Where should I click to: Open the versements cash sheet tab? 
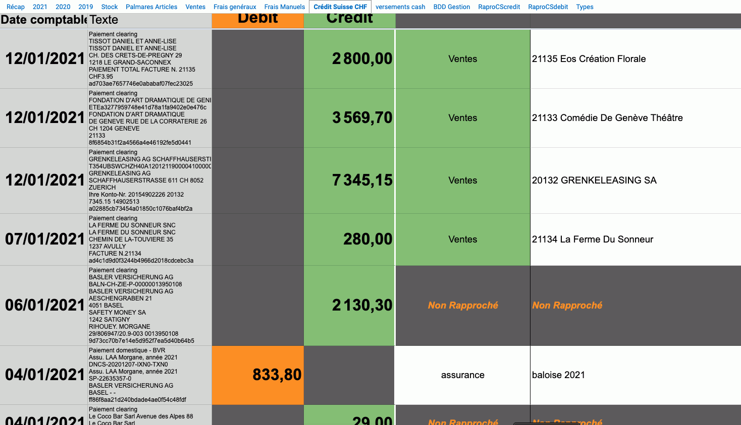[400, 7]
